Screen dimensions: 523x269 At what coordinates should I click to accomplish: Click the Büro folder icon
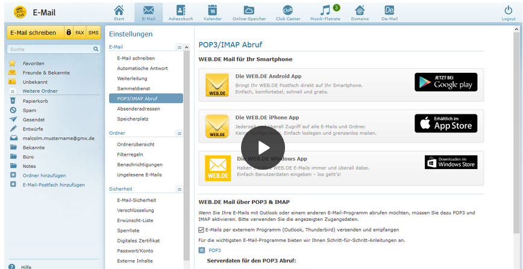[x=13, y=156]
